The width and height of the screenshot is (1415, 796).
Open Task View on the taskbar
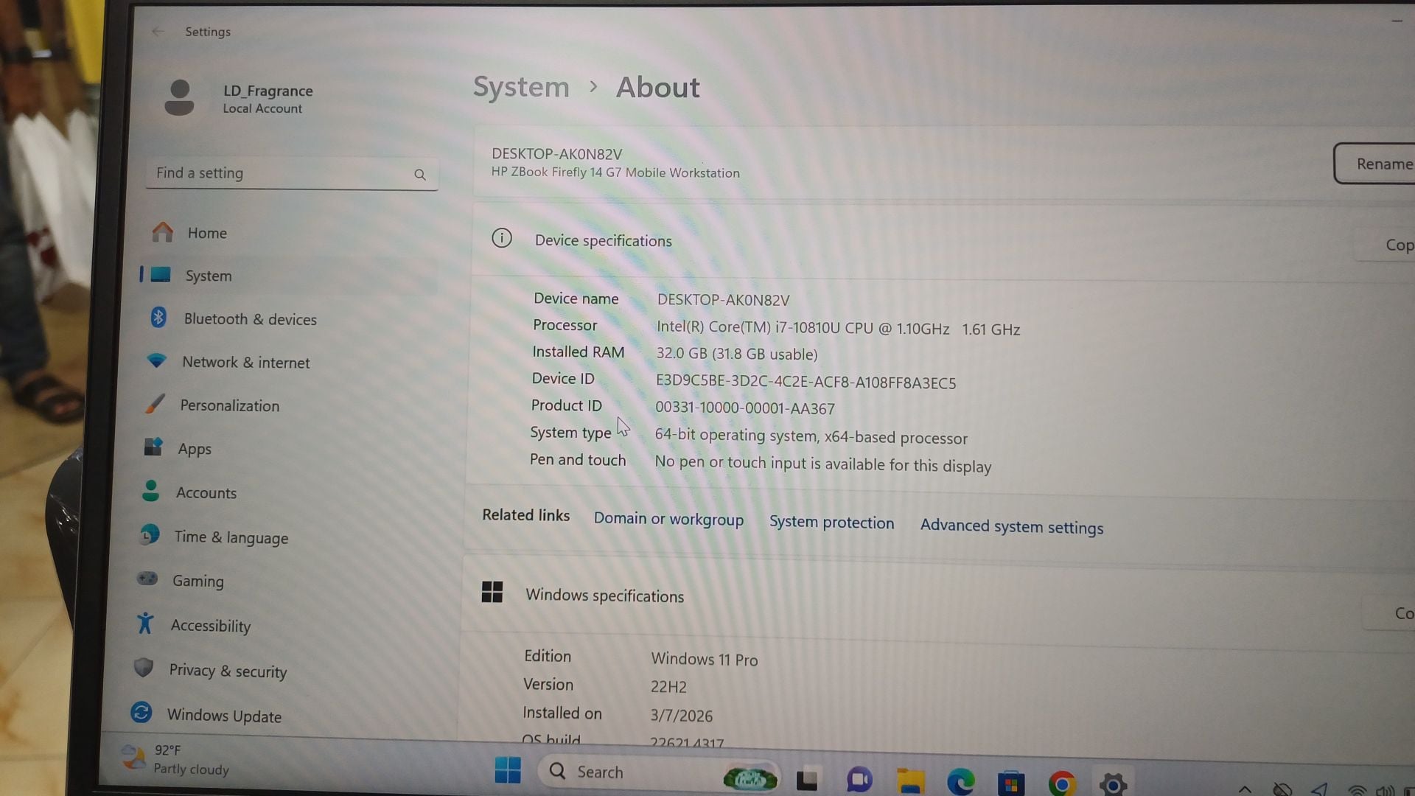click(x=807, y=781)
